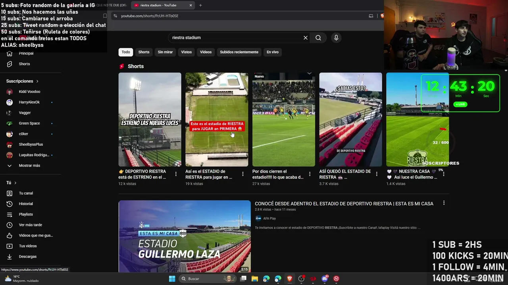Play 'DEPORTIVO RIESTRA ESTRENÓ LAS NUEVAS LUCES' short

point(150,120)
